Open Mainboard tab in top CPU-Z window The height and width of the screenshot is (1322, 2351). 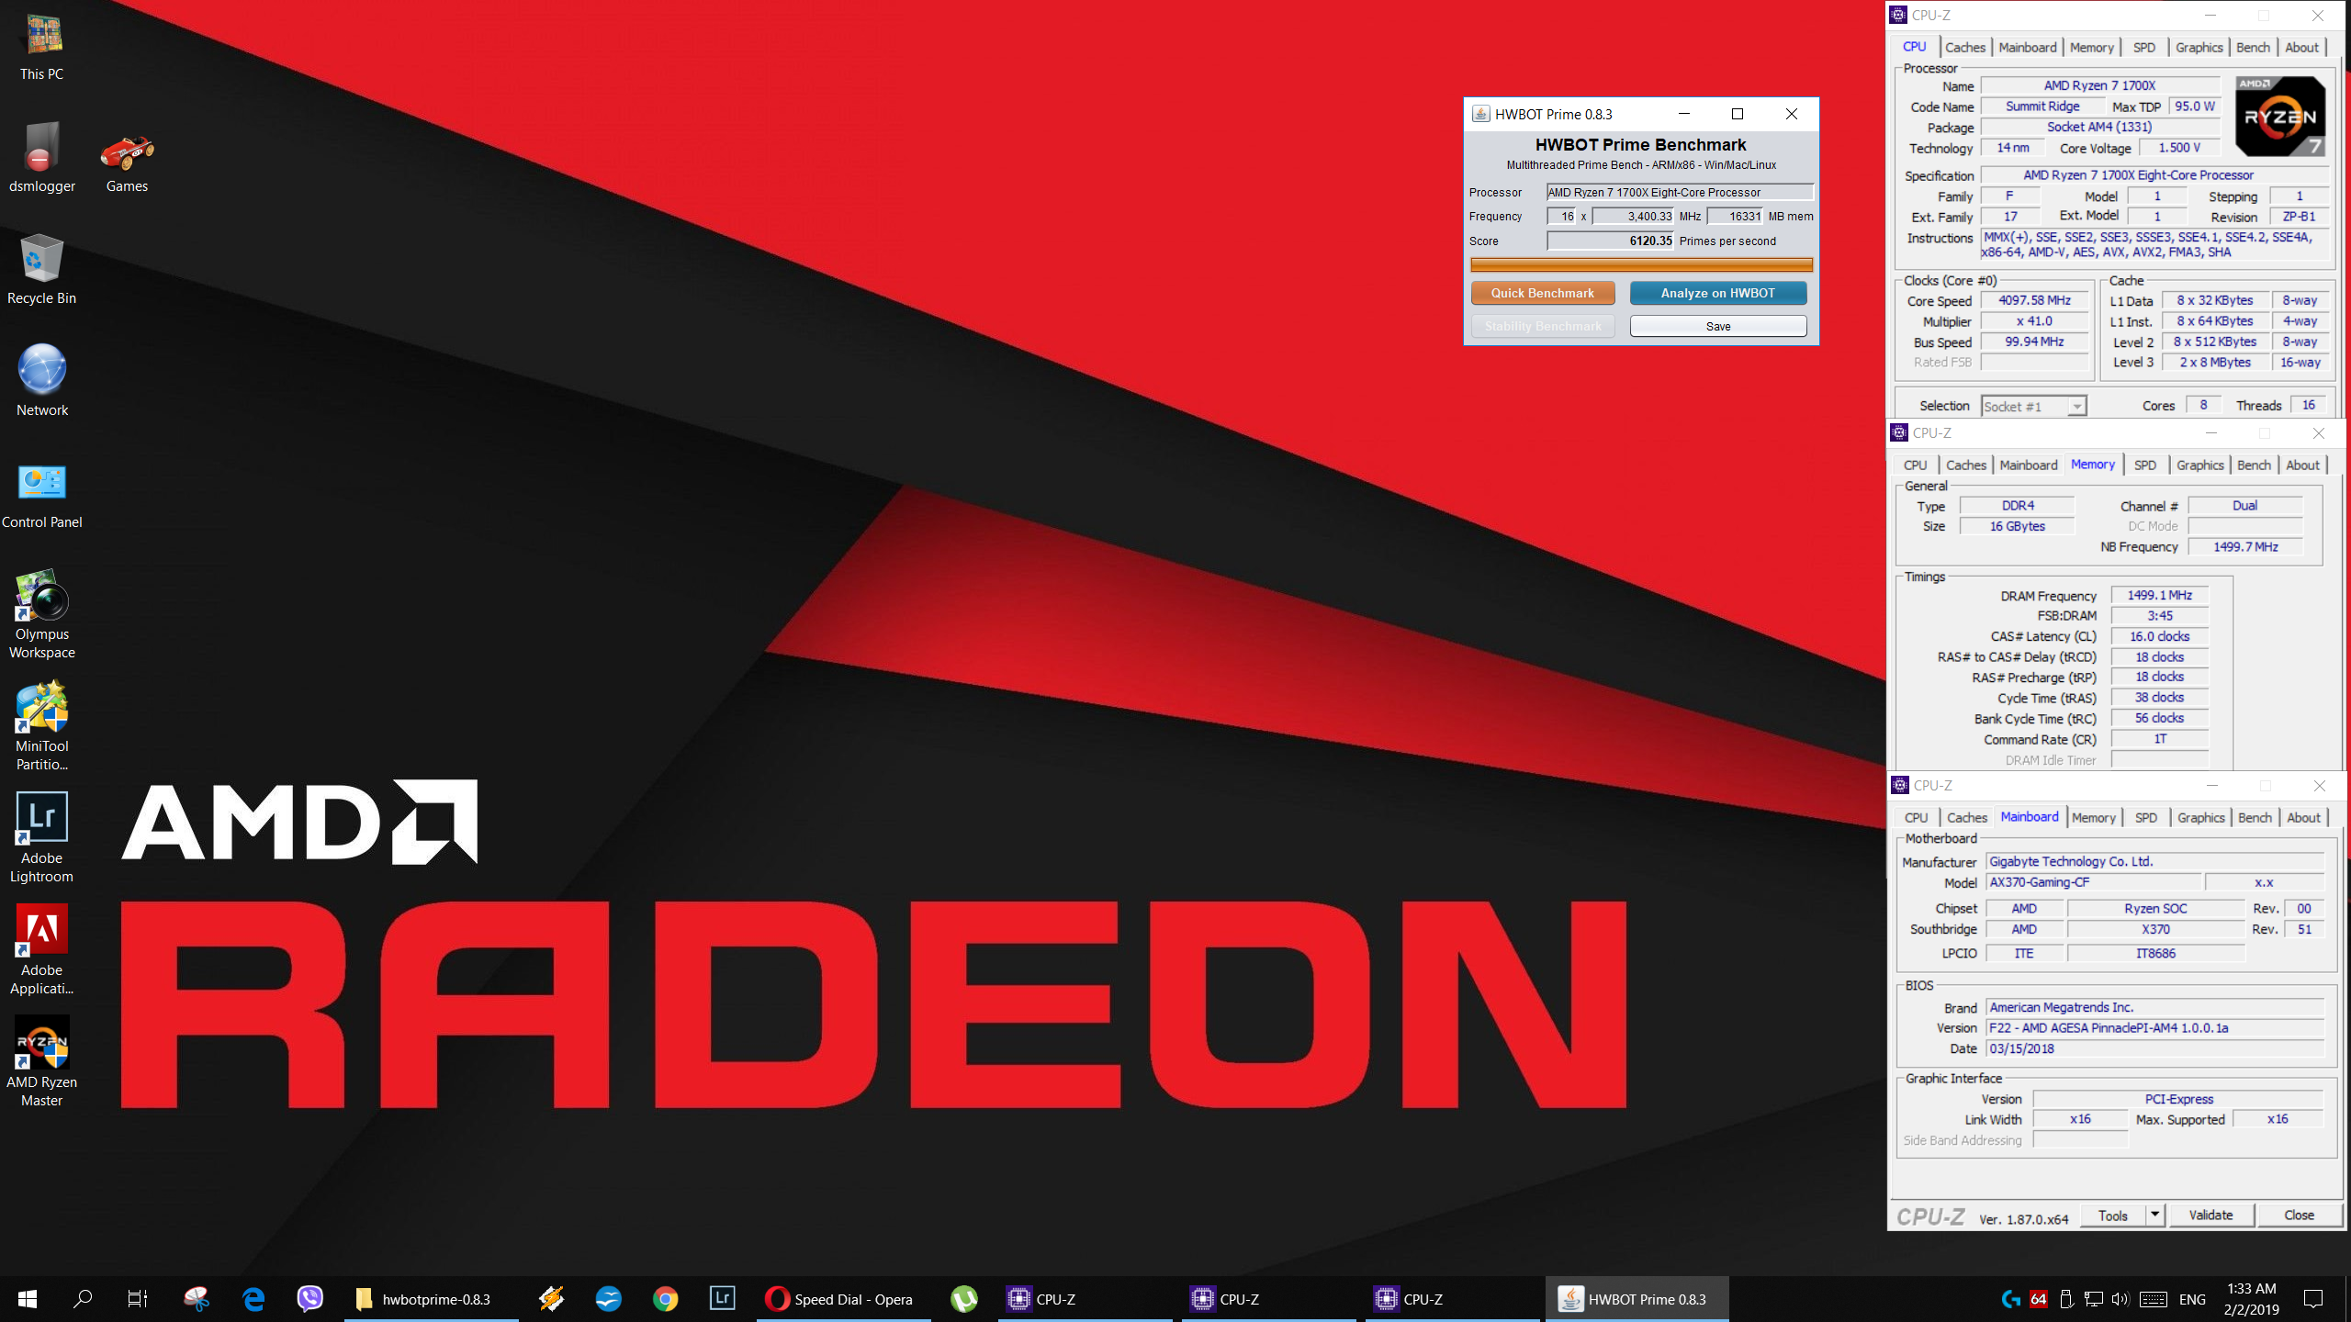(2028, 47)
